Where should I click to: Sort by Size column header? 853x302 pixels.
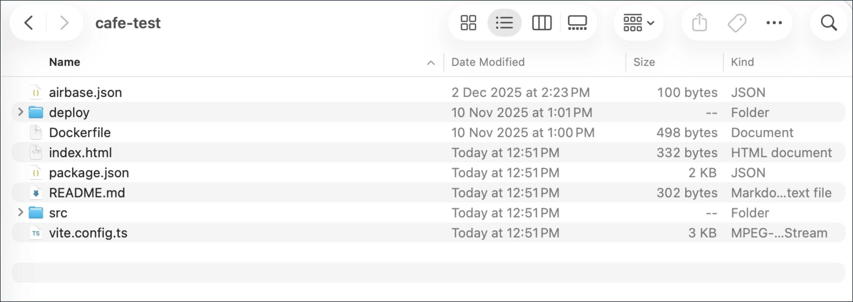click(644, 62)
